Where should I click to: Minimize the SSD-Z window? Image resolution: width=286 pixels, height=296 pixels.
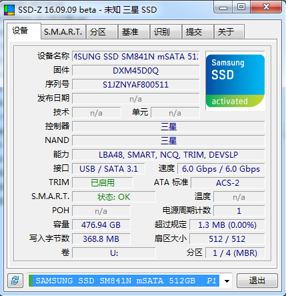click(x=223, y=7)
